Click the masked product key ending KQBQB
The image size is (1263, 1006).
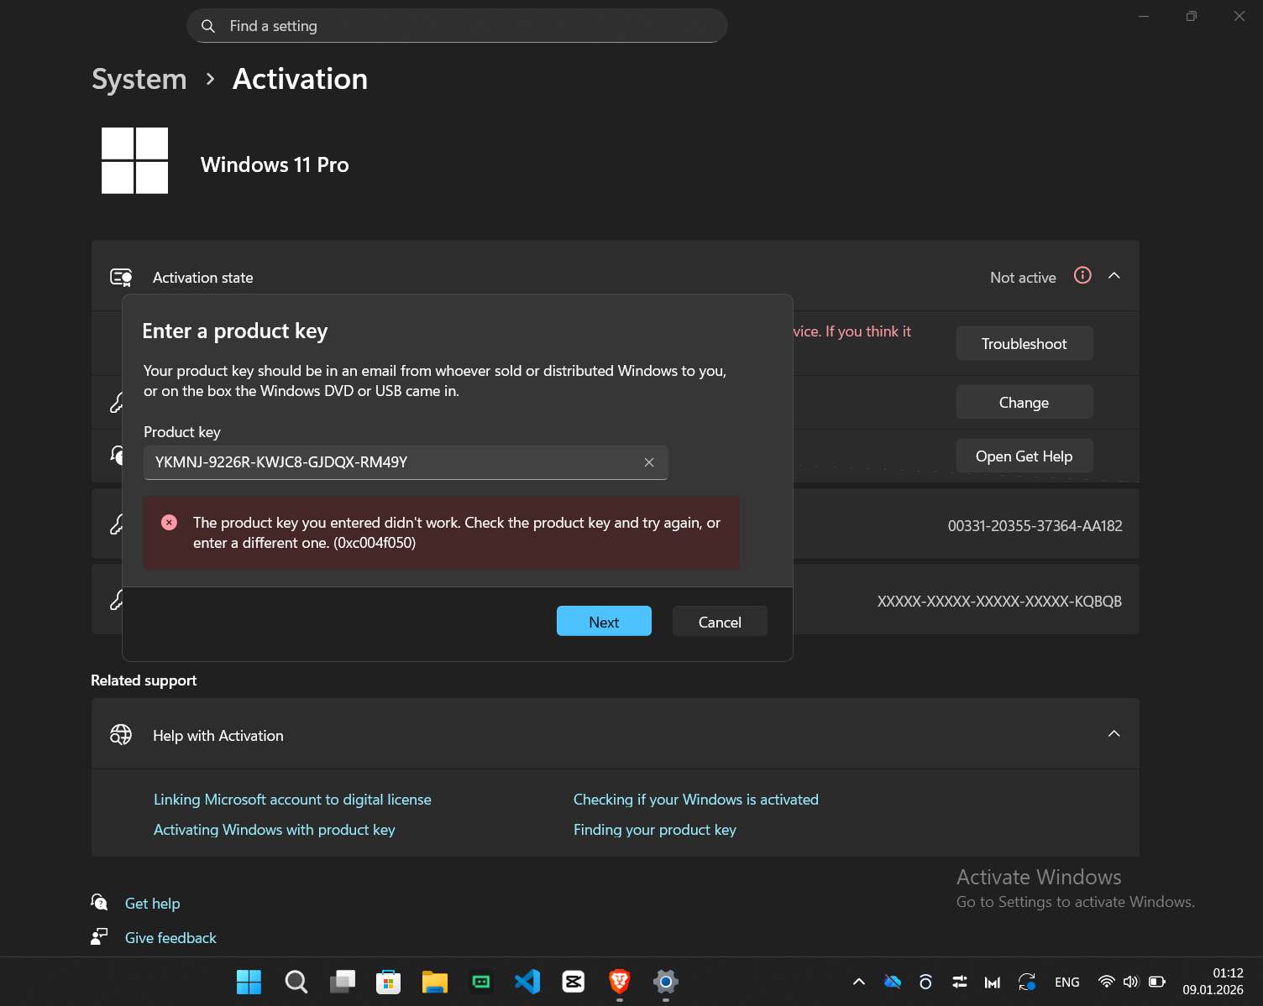(x=999, y=602)
